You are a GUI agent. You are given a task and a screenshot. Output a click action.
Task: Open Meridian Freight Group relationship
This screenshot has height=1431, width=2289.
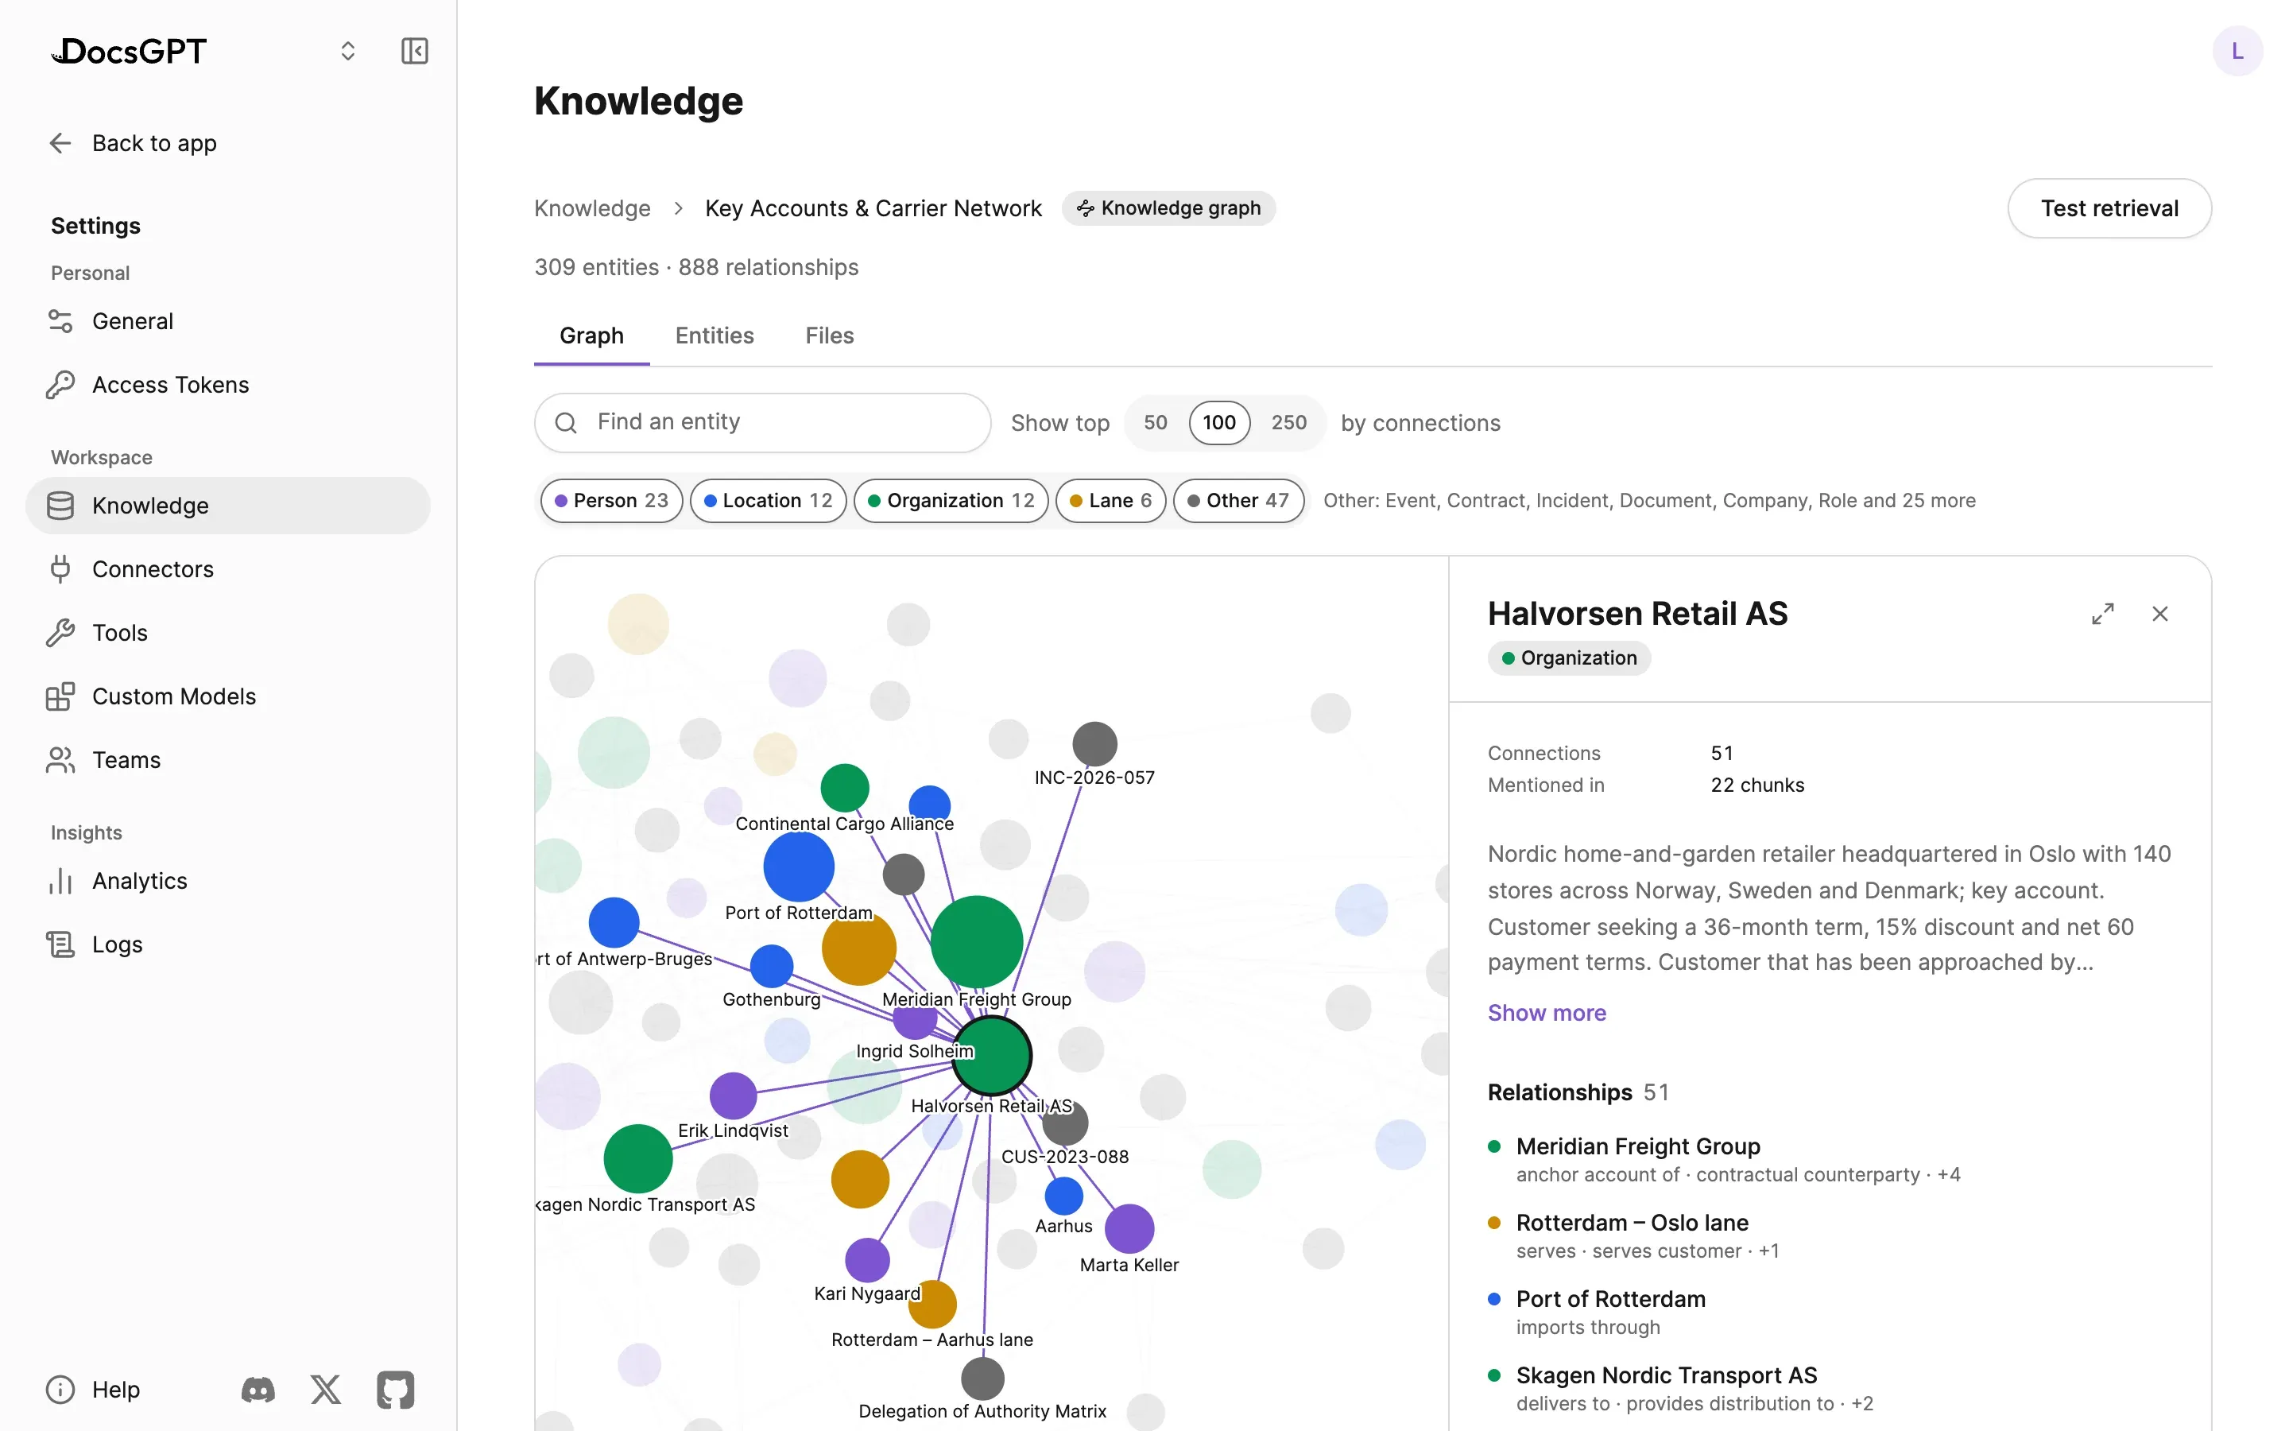click(x=1830, y=1159)
